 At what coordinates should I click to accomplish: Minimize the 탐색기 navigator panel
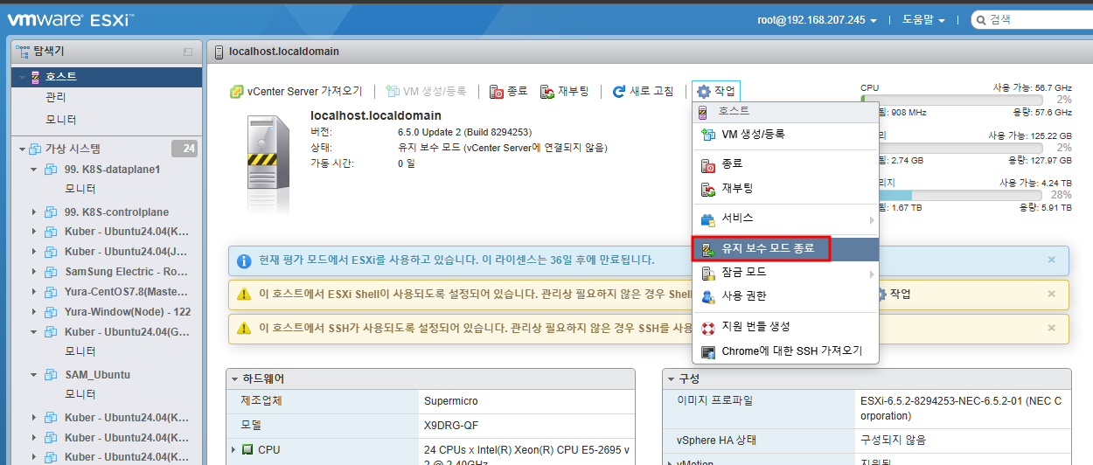(x=188, y=52)
